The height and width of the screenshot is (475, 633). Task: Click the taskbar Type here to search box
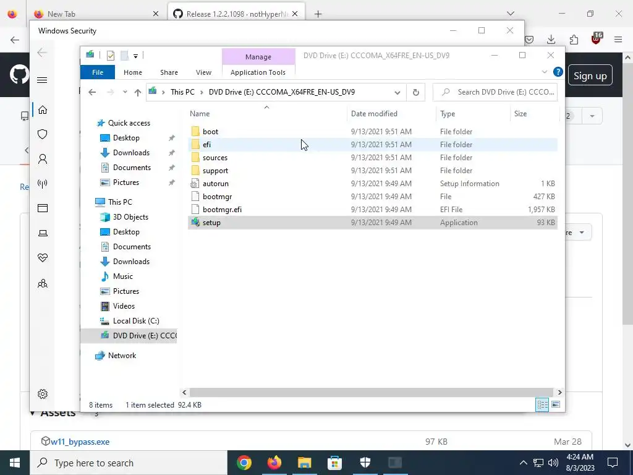[x=129, y=463]
